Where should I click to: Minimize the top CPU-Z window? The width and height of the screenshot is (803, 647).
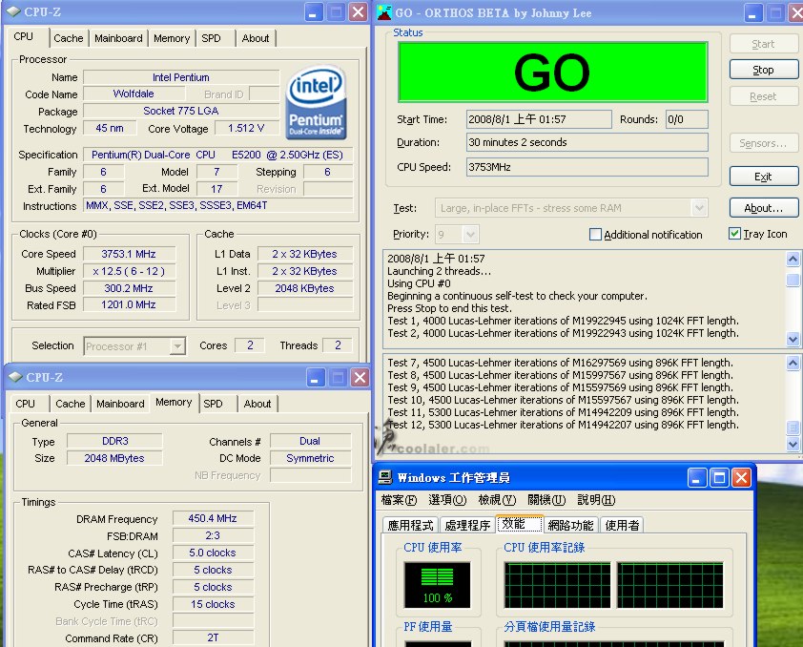click(x=314, y=11)
